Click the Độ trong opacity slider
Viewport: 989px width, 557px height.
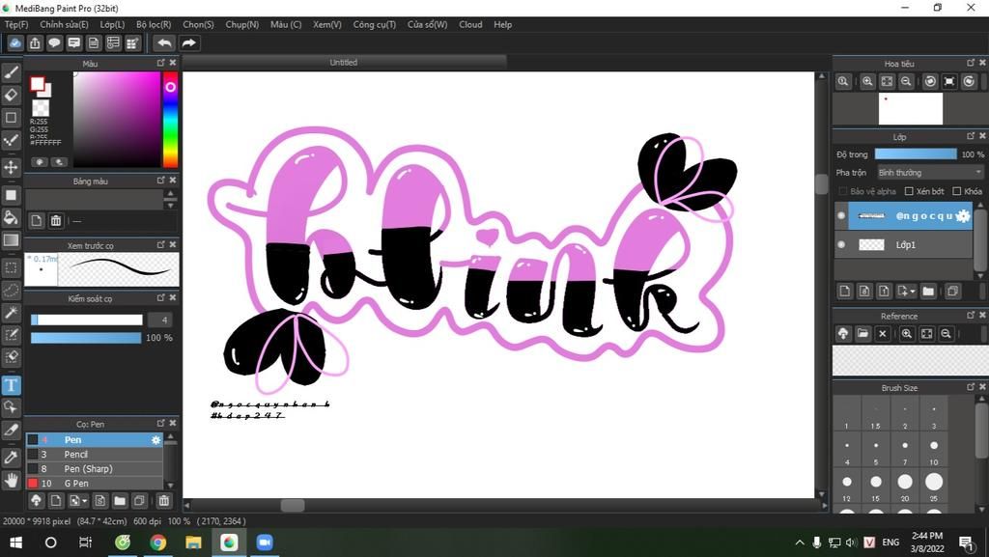[916, 153]
